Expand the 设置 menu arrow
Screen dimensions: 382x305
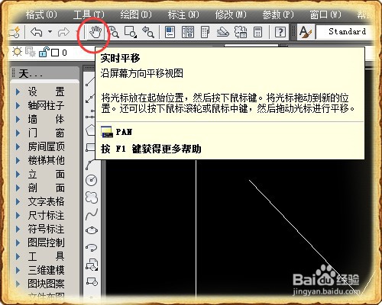pos(18,91)
